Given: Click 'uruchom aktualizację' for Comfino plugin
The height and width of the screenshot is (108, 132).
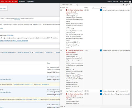Looking at the screenshot, I should coord(42,84).
